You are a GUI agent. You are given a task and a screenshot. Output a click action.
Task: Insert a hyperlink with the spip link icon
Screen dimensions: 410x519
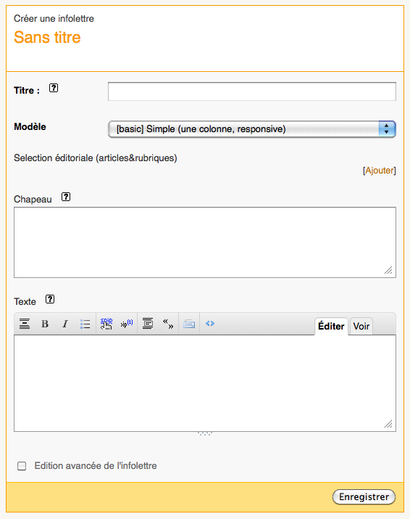106,324
